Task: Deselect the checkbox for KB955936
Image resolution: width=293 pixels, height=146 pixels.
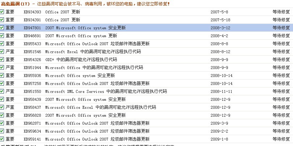Action: click(2, 76)
